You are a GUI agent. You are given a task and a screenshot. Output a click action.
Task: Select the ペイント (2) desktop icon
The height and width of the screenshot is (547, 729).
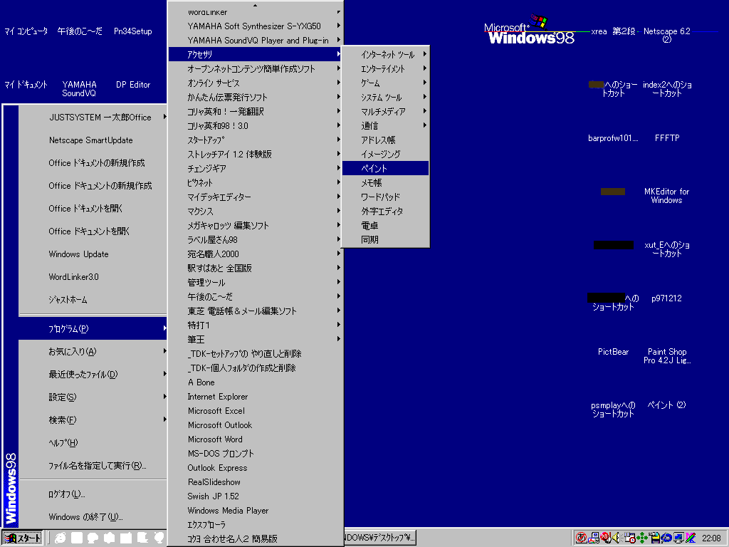666,405
